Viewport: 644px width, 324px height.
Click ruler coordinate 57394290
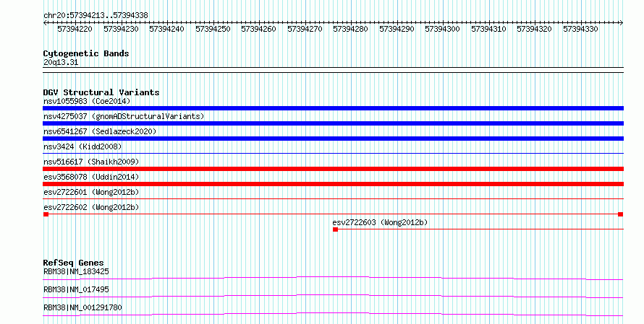tap(397, 29)
